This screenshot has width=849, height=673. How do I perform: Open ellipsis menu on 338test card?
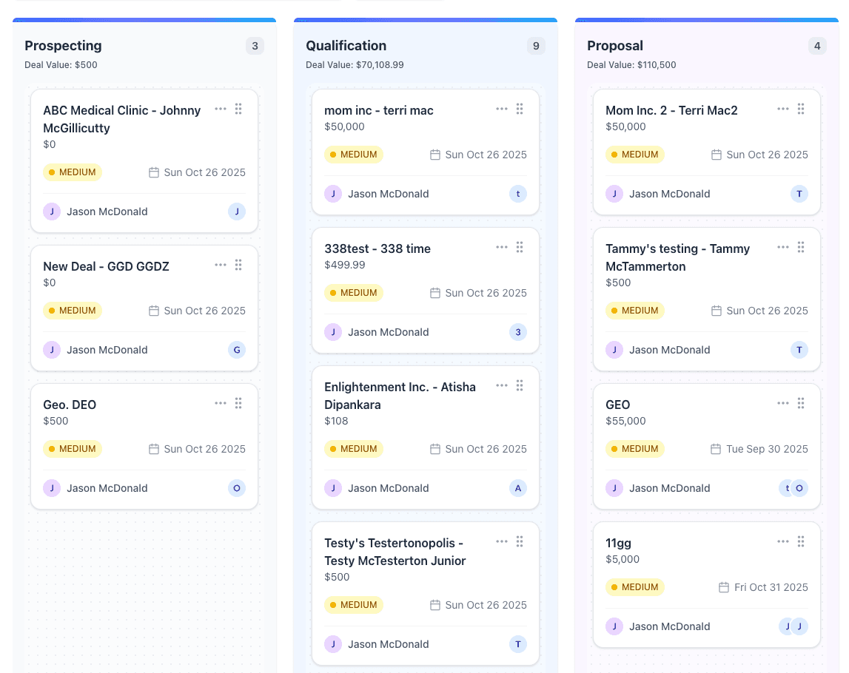coord(502,247)
